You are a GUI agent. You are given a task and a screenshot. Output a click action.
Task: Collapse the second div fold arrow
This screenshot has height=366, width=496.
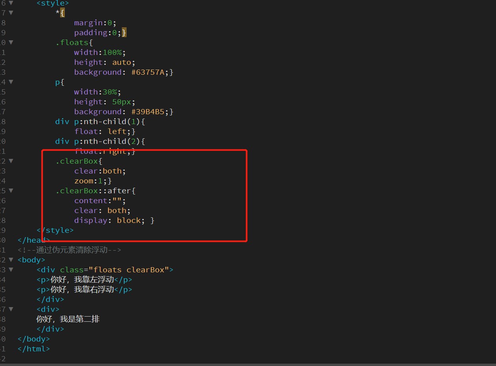[x=11, y=309]
